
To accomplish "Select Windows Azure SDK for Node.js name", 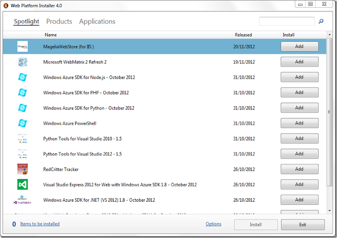I will [x=89, y=78].
